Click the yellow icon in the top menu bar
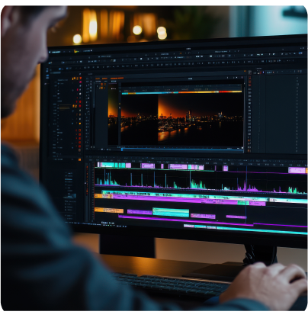This screenshot has height=318, width=308. click(75, 51)
